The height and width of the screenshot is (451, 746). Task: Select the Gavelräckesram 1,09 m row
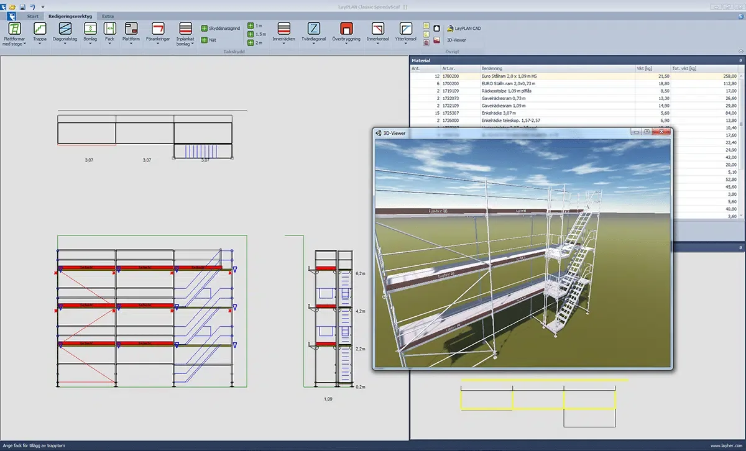574,106
